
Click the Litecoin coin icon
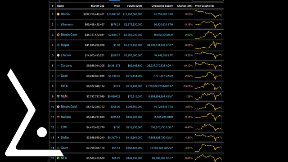click(58, 55)
